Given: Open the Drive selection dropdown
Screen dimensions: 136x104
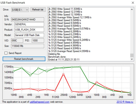Looking at the screenshot, I should pyautogui.click(x=20, y=10).
